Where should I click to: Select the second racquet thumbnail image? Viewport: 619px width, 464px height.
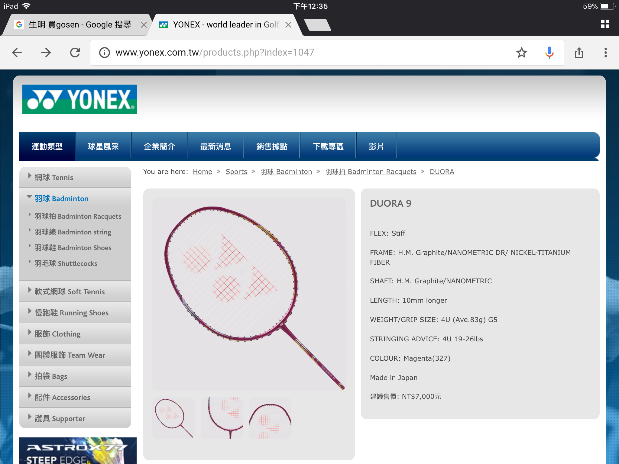point(222,418)
